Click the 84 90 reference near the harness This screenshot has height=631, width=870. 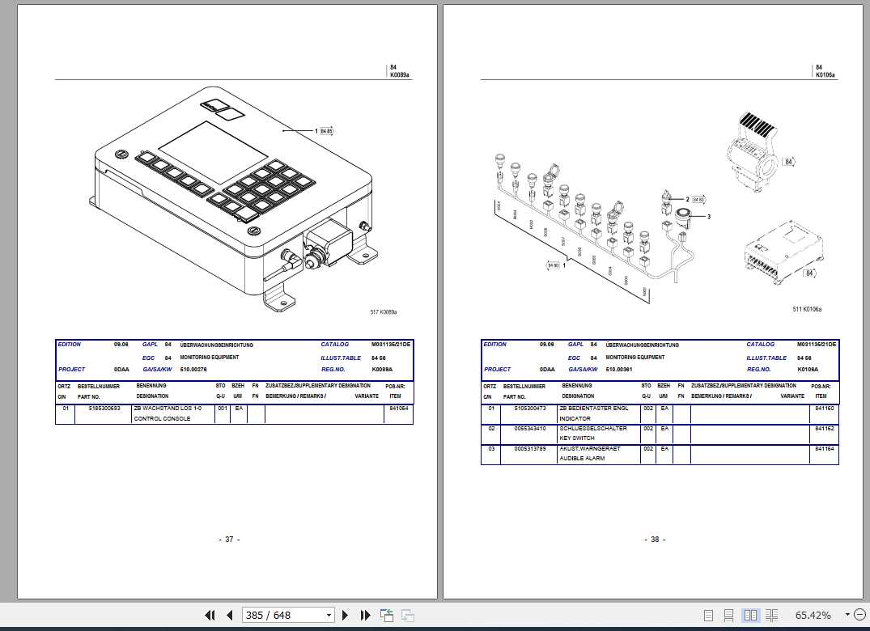(552, 265)
